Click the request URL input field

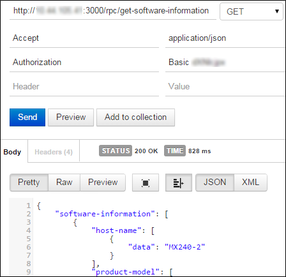coord(113,11)
